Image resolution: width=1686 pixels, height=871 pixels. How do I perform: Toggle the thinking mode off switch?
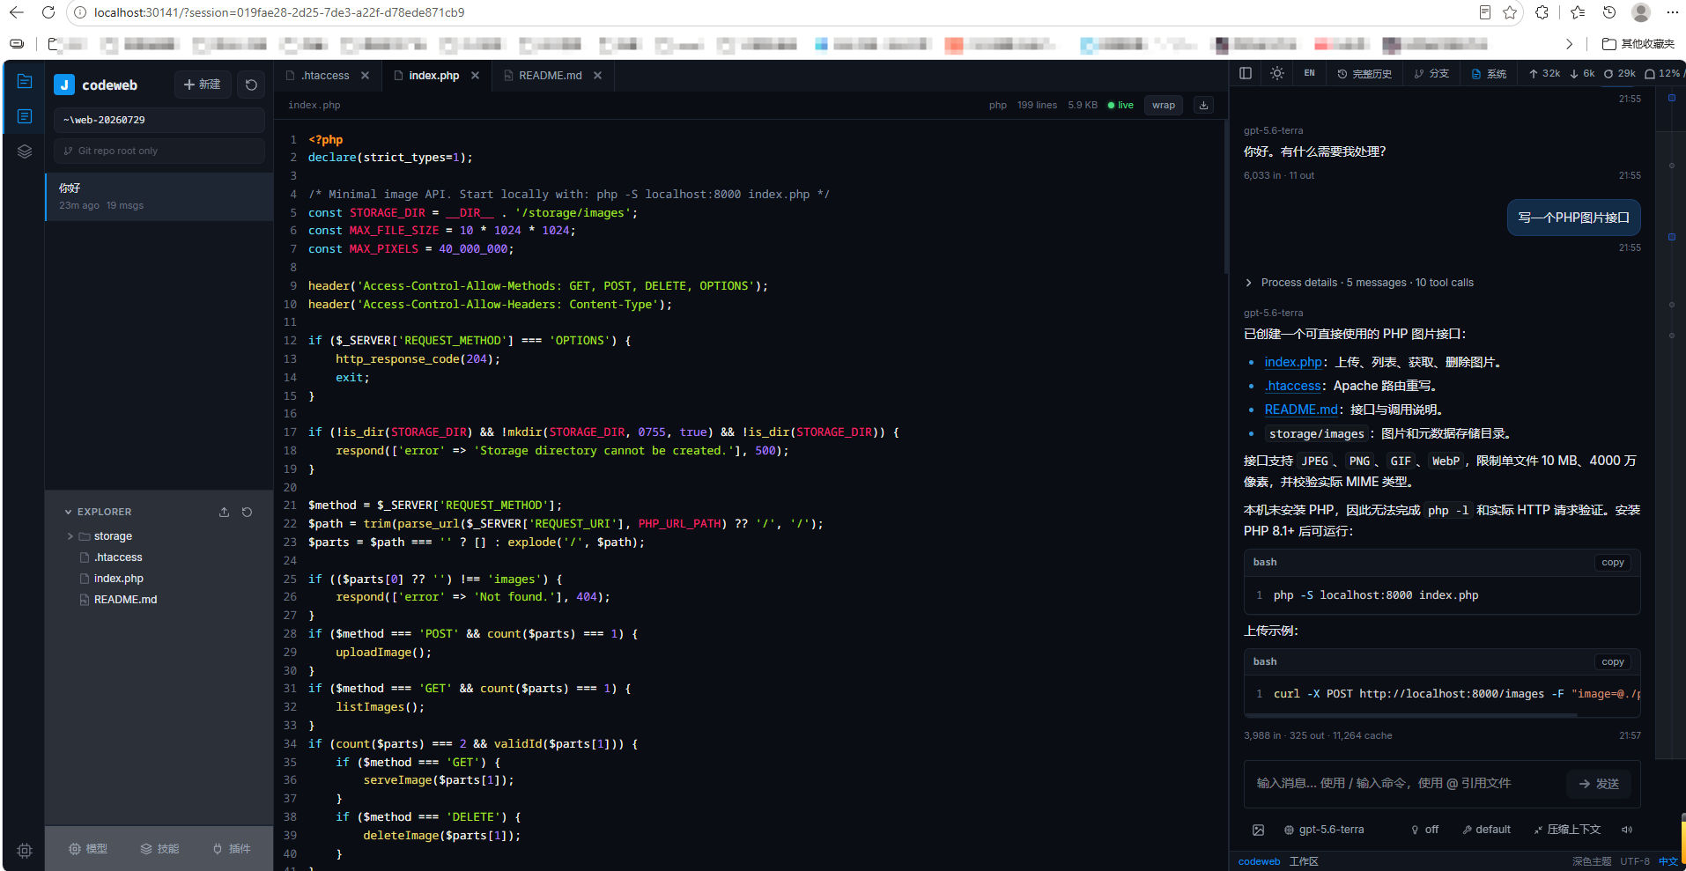[1424, 830]
